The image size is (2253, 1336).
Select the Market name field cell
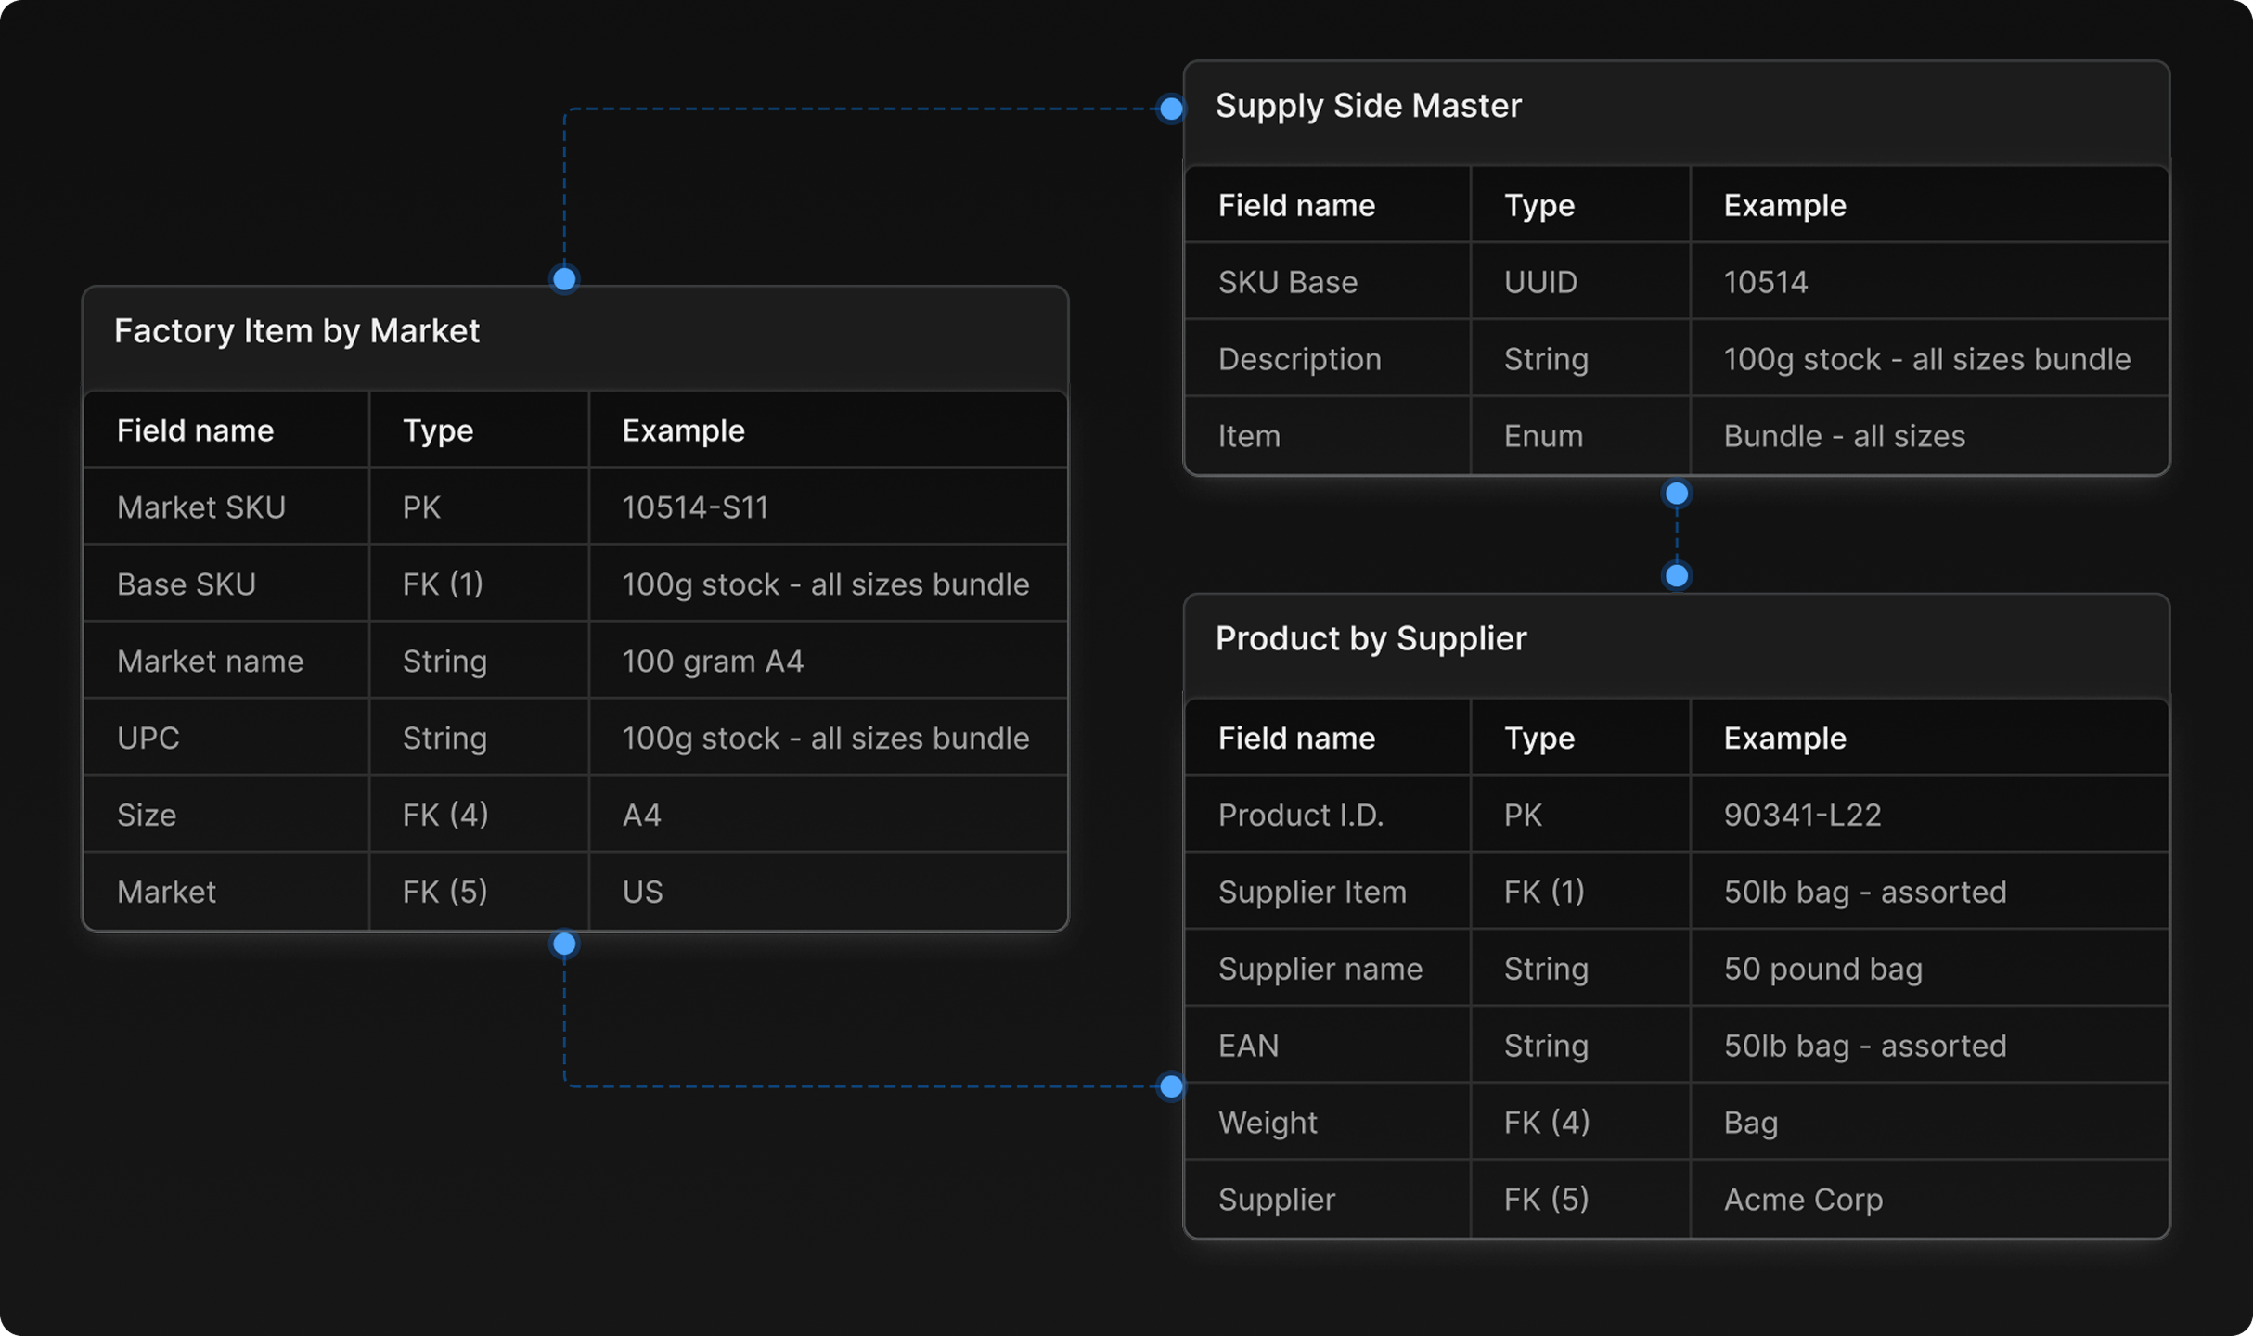point(210,662)
